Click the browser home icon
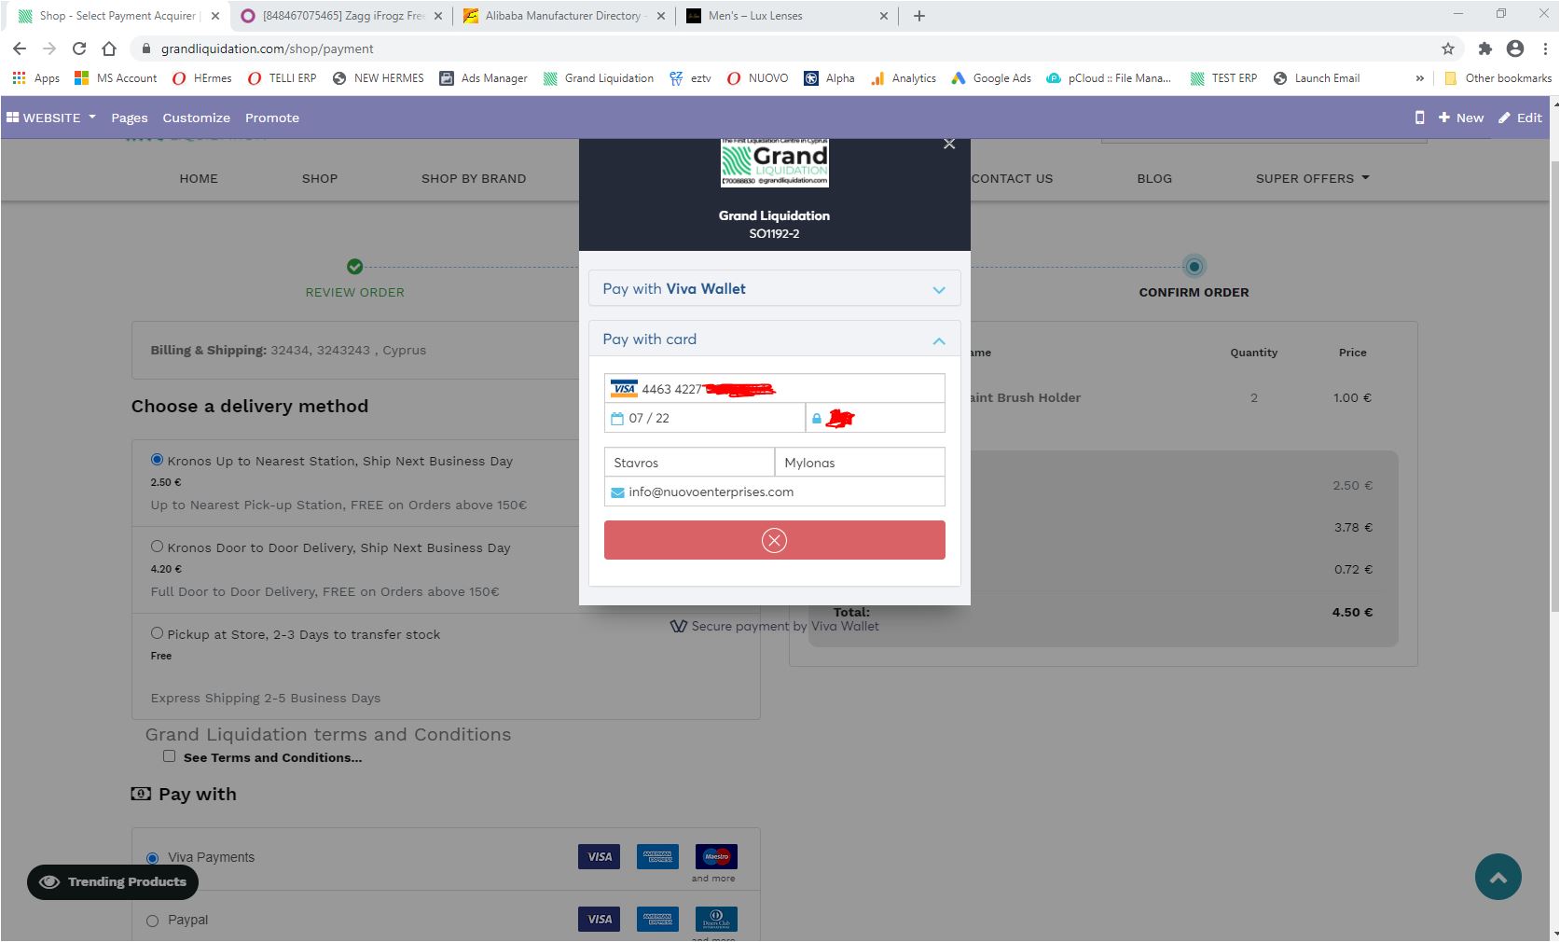Image resolution: width=1560 pixels, height=942 pixels. 109,48
